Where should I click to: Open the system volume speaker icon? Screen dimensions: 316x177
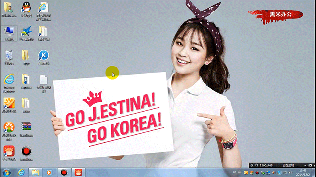(290, 173)
